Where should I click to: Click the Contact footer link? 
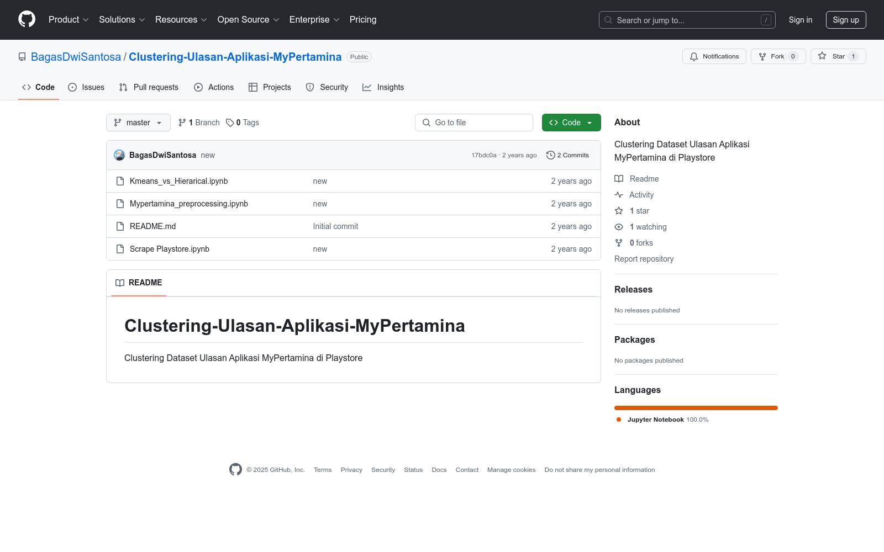[x=467, y=470]
